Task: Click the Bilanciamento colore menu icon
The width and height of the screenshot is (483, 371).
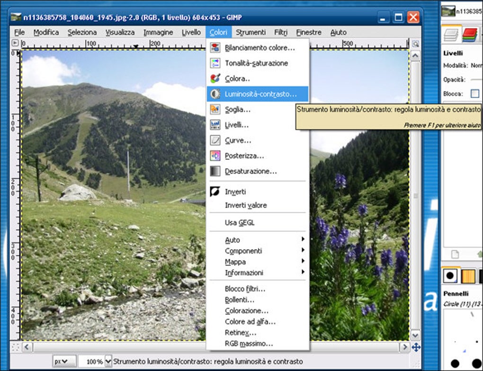Action: (215, 47)
